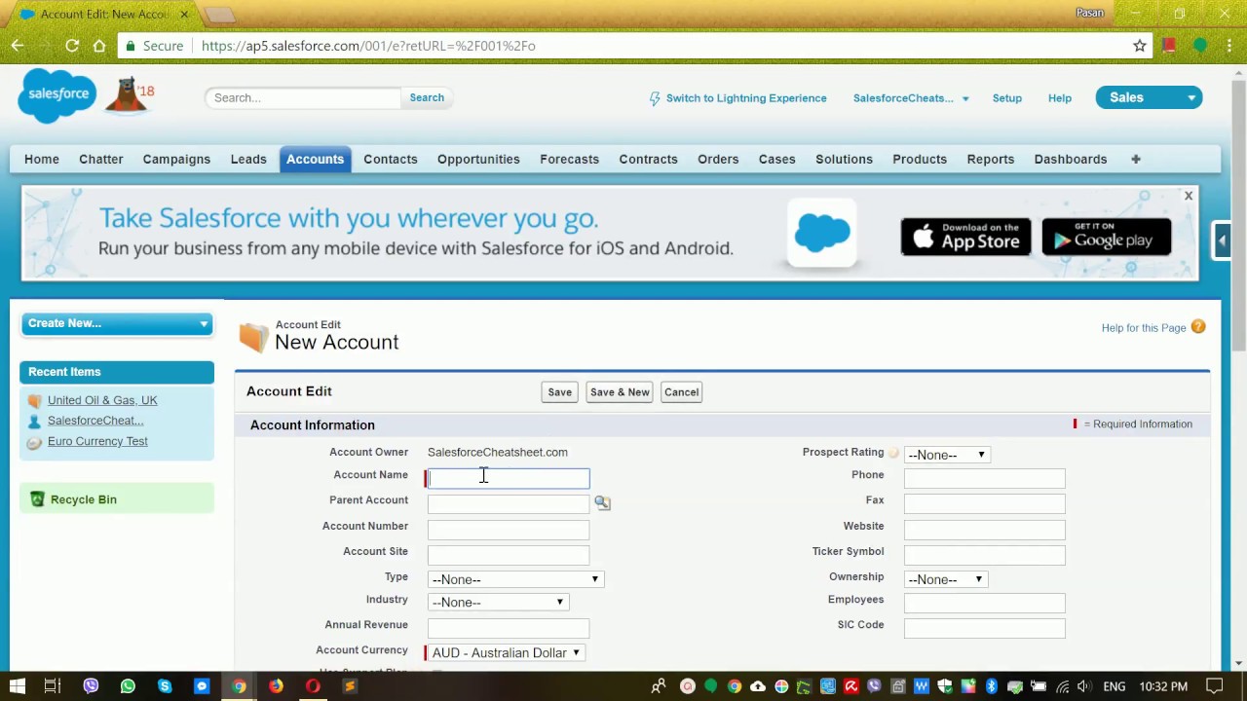The image size is (1247, 701).
Task: Click the Download on the App Store badge
Action: (965, 237)
